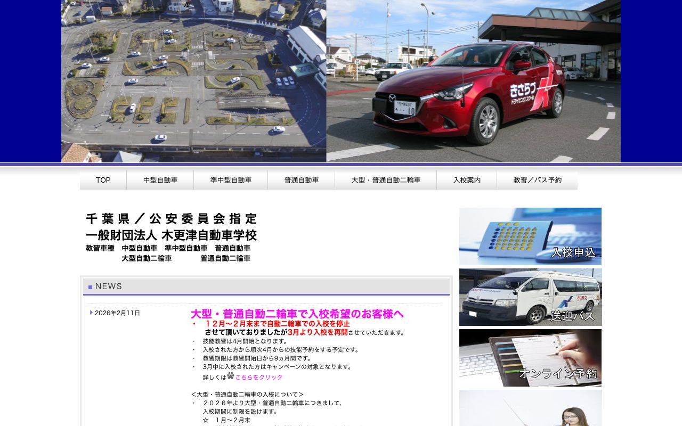The width and height of the screenshot is (682, 426).
Task: Click the 送迎バス shuttle bus banner
Action: tap(530, 297)
